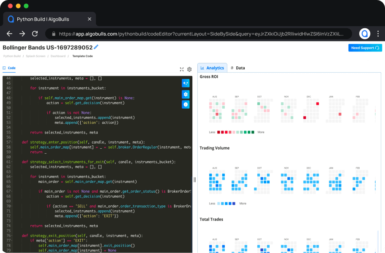This screenshot has width=385, height=253.
Task: Click the forward navigation arrow
Action: point(22,34)
